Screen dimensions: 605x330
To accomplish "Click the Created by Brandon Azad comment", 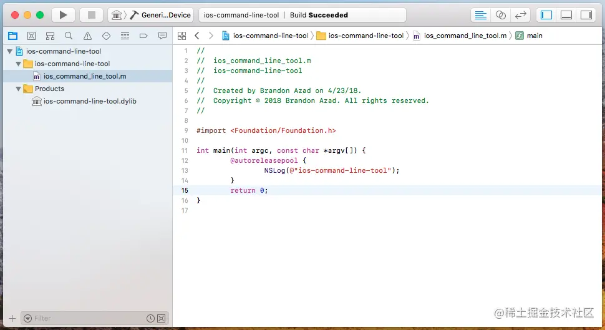I will coord(279,90).
